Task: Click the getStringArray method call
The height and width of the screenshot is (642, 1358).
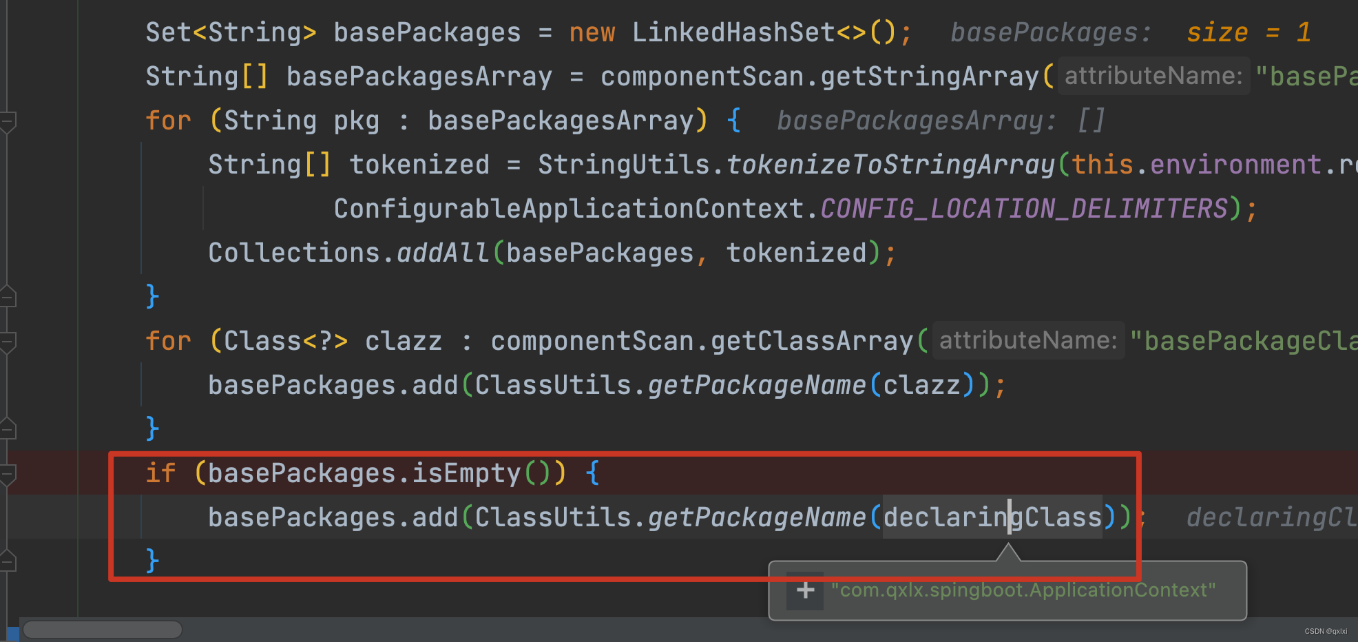Action: [929, 76]
